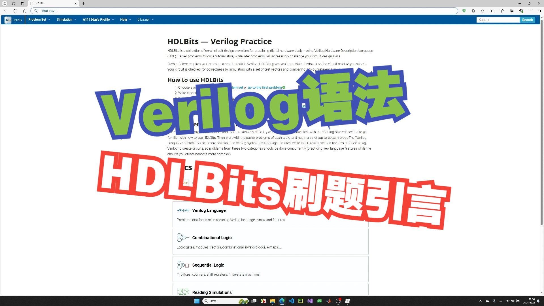Open the Problem Set dropdown menu
This screenshot has height=306, width=544.
click(39, 20)
